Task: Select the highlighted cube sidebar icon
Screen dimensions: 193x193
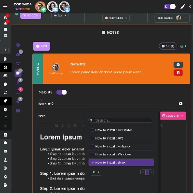Action: point(5,68)
